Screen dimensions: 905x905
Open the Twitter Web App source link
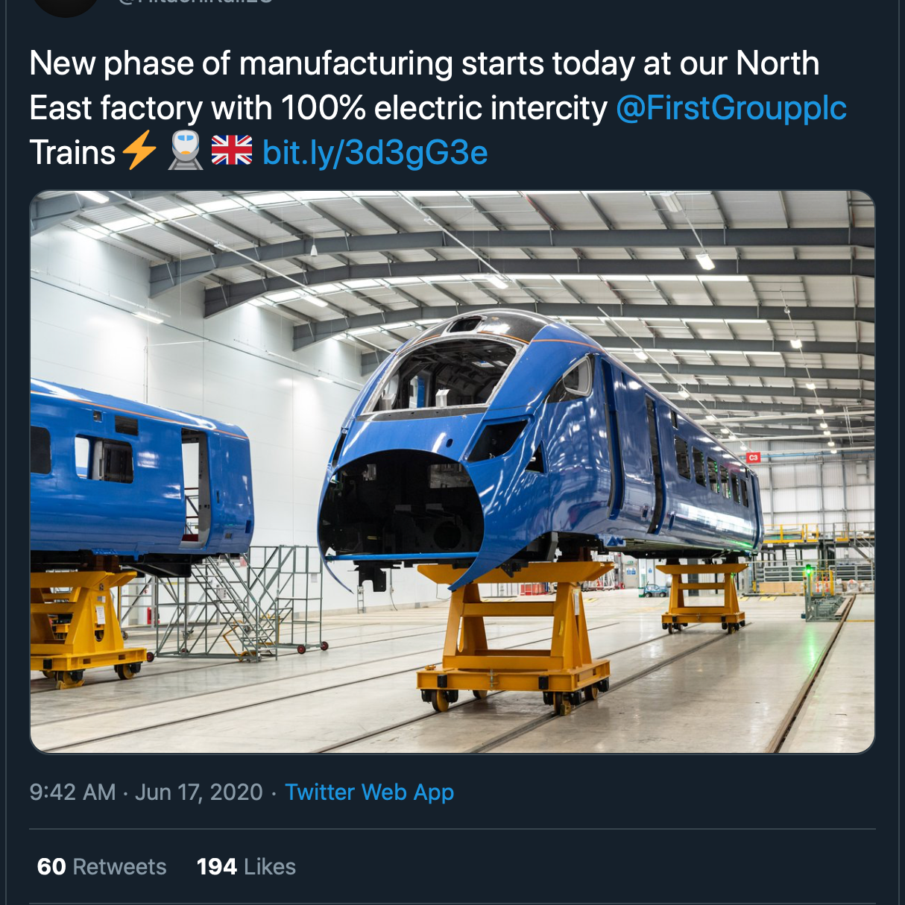(369, 792)
